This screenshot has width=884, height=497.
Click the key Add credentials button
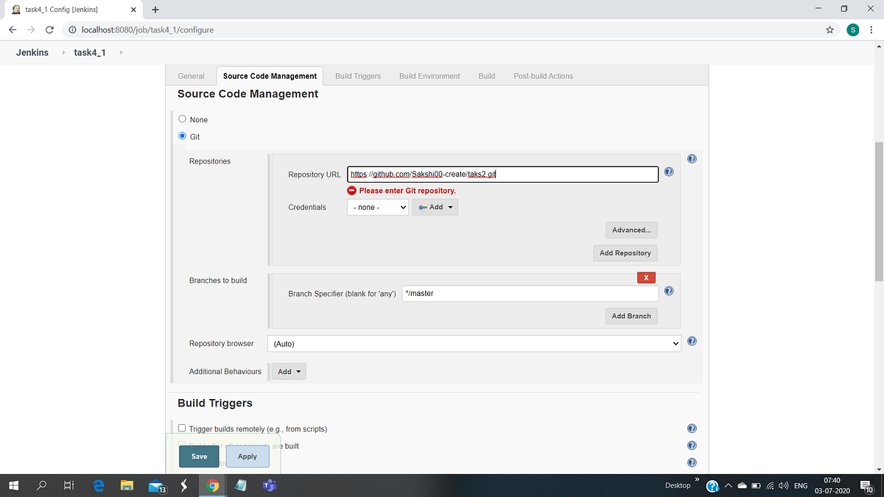click(435, 207)
